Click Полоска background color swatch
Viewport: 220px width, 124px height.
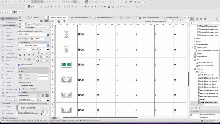click(x=43, y=78)
